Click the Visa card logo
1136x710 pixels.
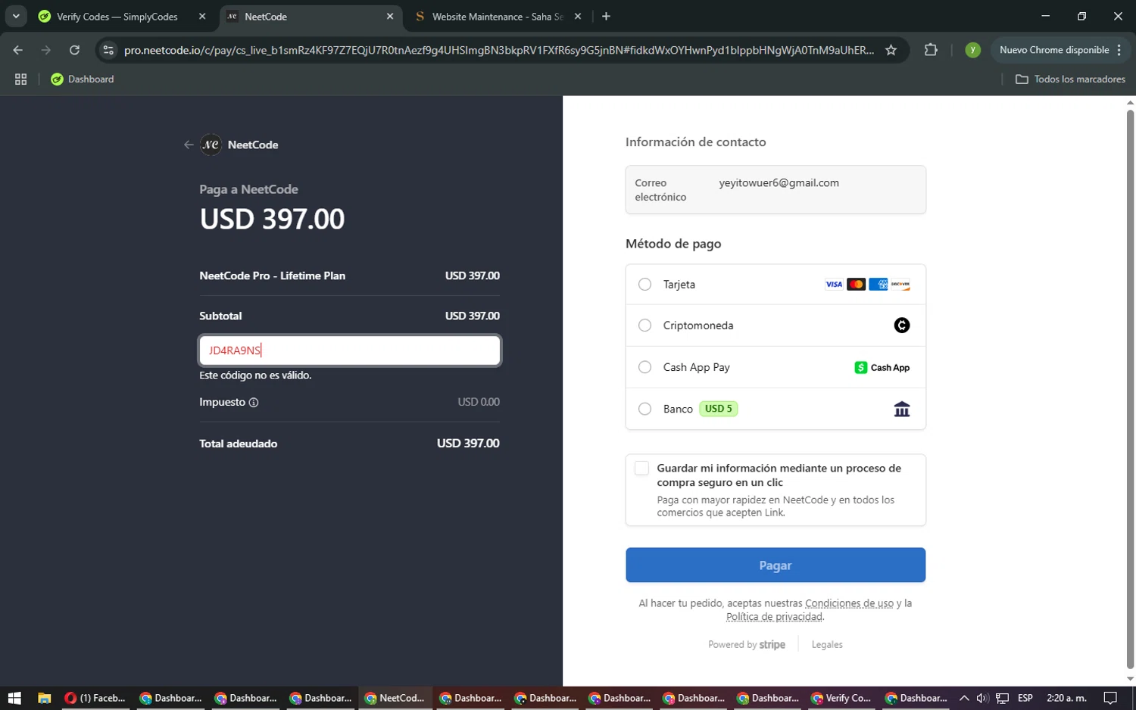point(834,285)
